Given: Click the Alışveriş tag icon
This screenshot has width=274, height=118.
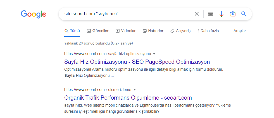Looking at the screenshot, I should pyautogui.click(x=172, y=31).
